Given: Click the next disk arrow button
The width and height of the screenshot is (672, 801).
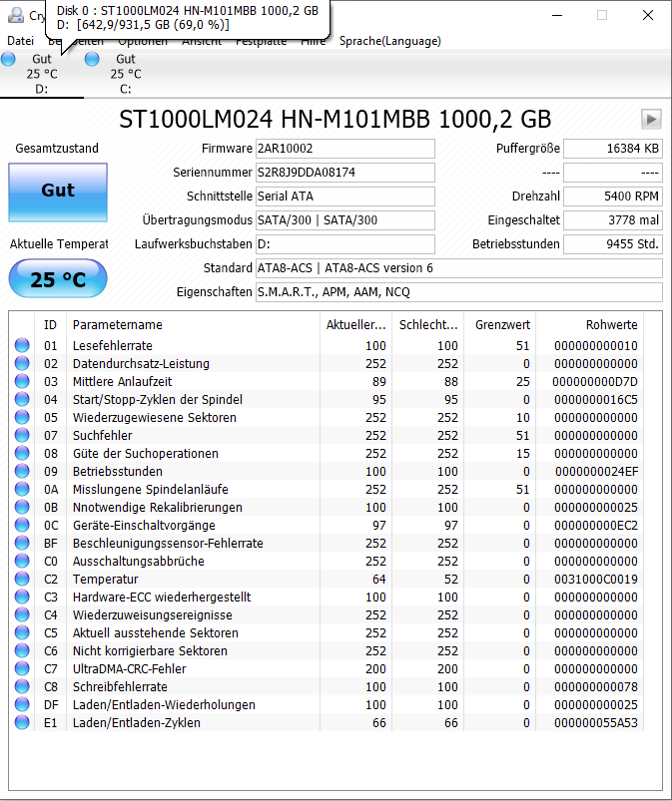Looking at the screenshot, I should (651, 119).
